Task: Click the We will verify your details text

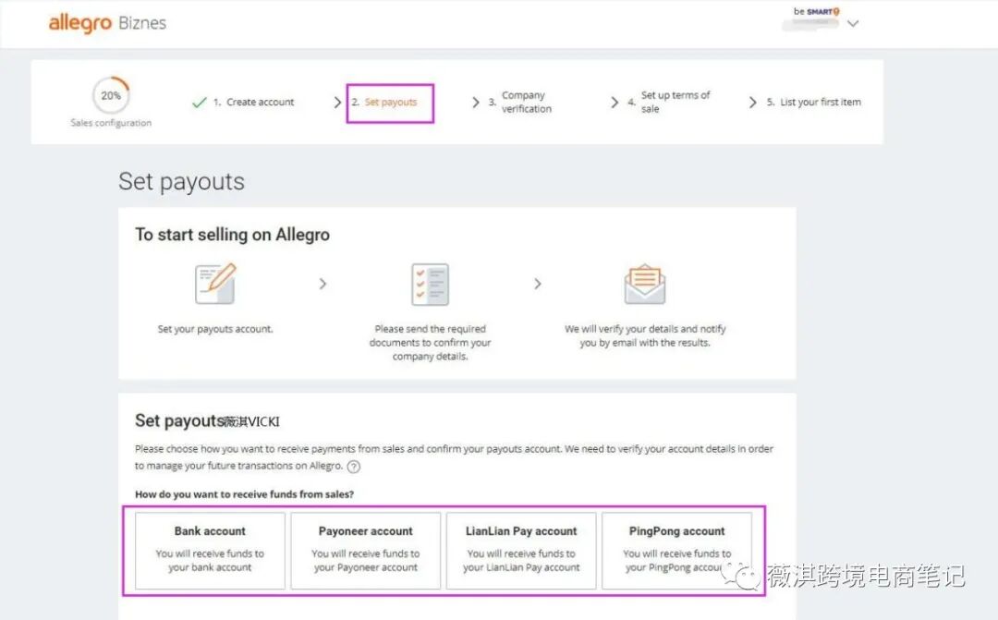Action: (x=645, y=335)
